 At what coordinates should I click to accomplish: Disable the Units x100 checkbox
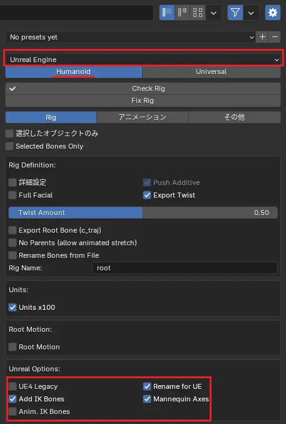click(13, 307)
